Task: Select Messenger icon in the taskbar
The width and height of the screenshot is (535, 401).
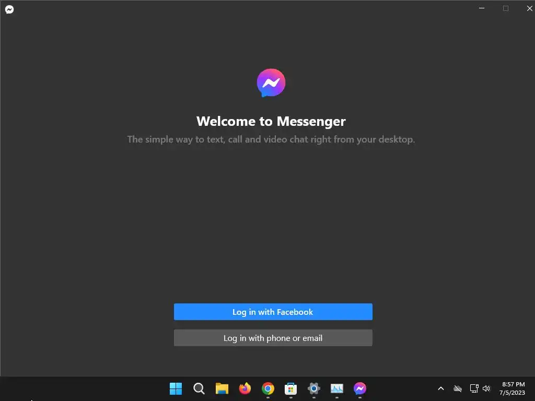Action: pyautogui.click(x=360, y=388)
